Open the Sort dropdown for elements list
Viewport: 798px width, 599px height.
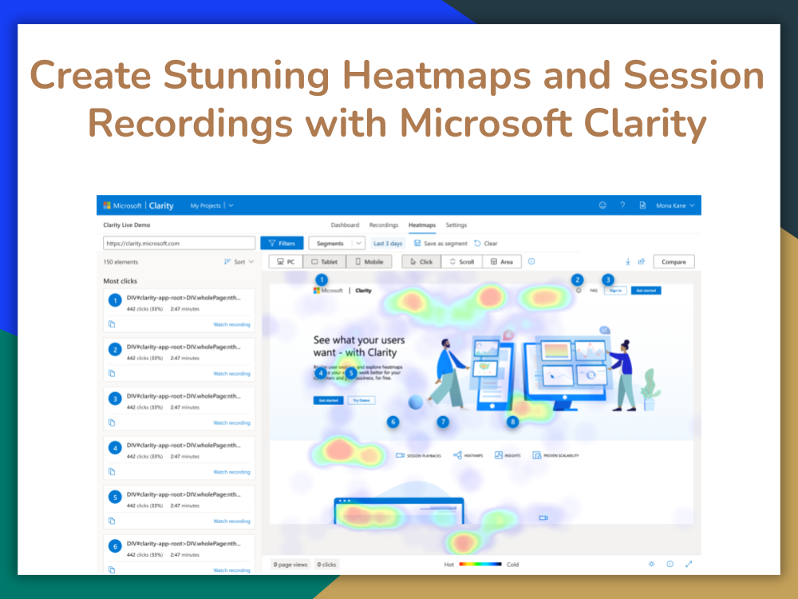[x=239, y=261]
